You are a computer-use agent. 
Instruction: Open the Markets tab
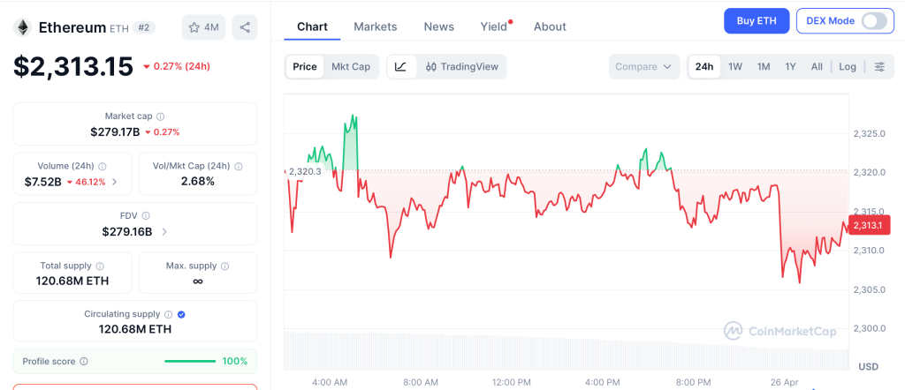tap(376, 26)
